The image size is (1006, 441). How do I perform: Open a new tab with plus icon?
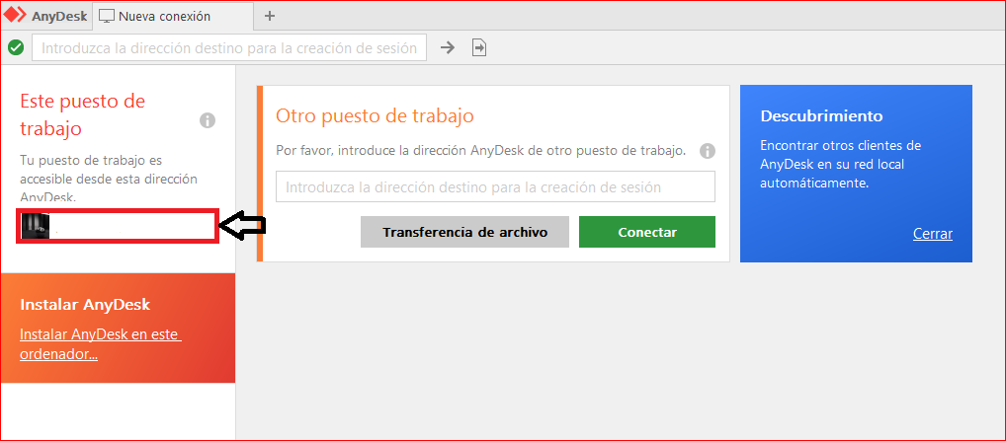click(270, 16)
